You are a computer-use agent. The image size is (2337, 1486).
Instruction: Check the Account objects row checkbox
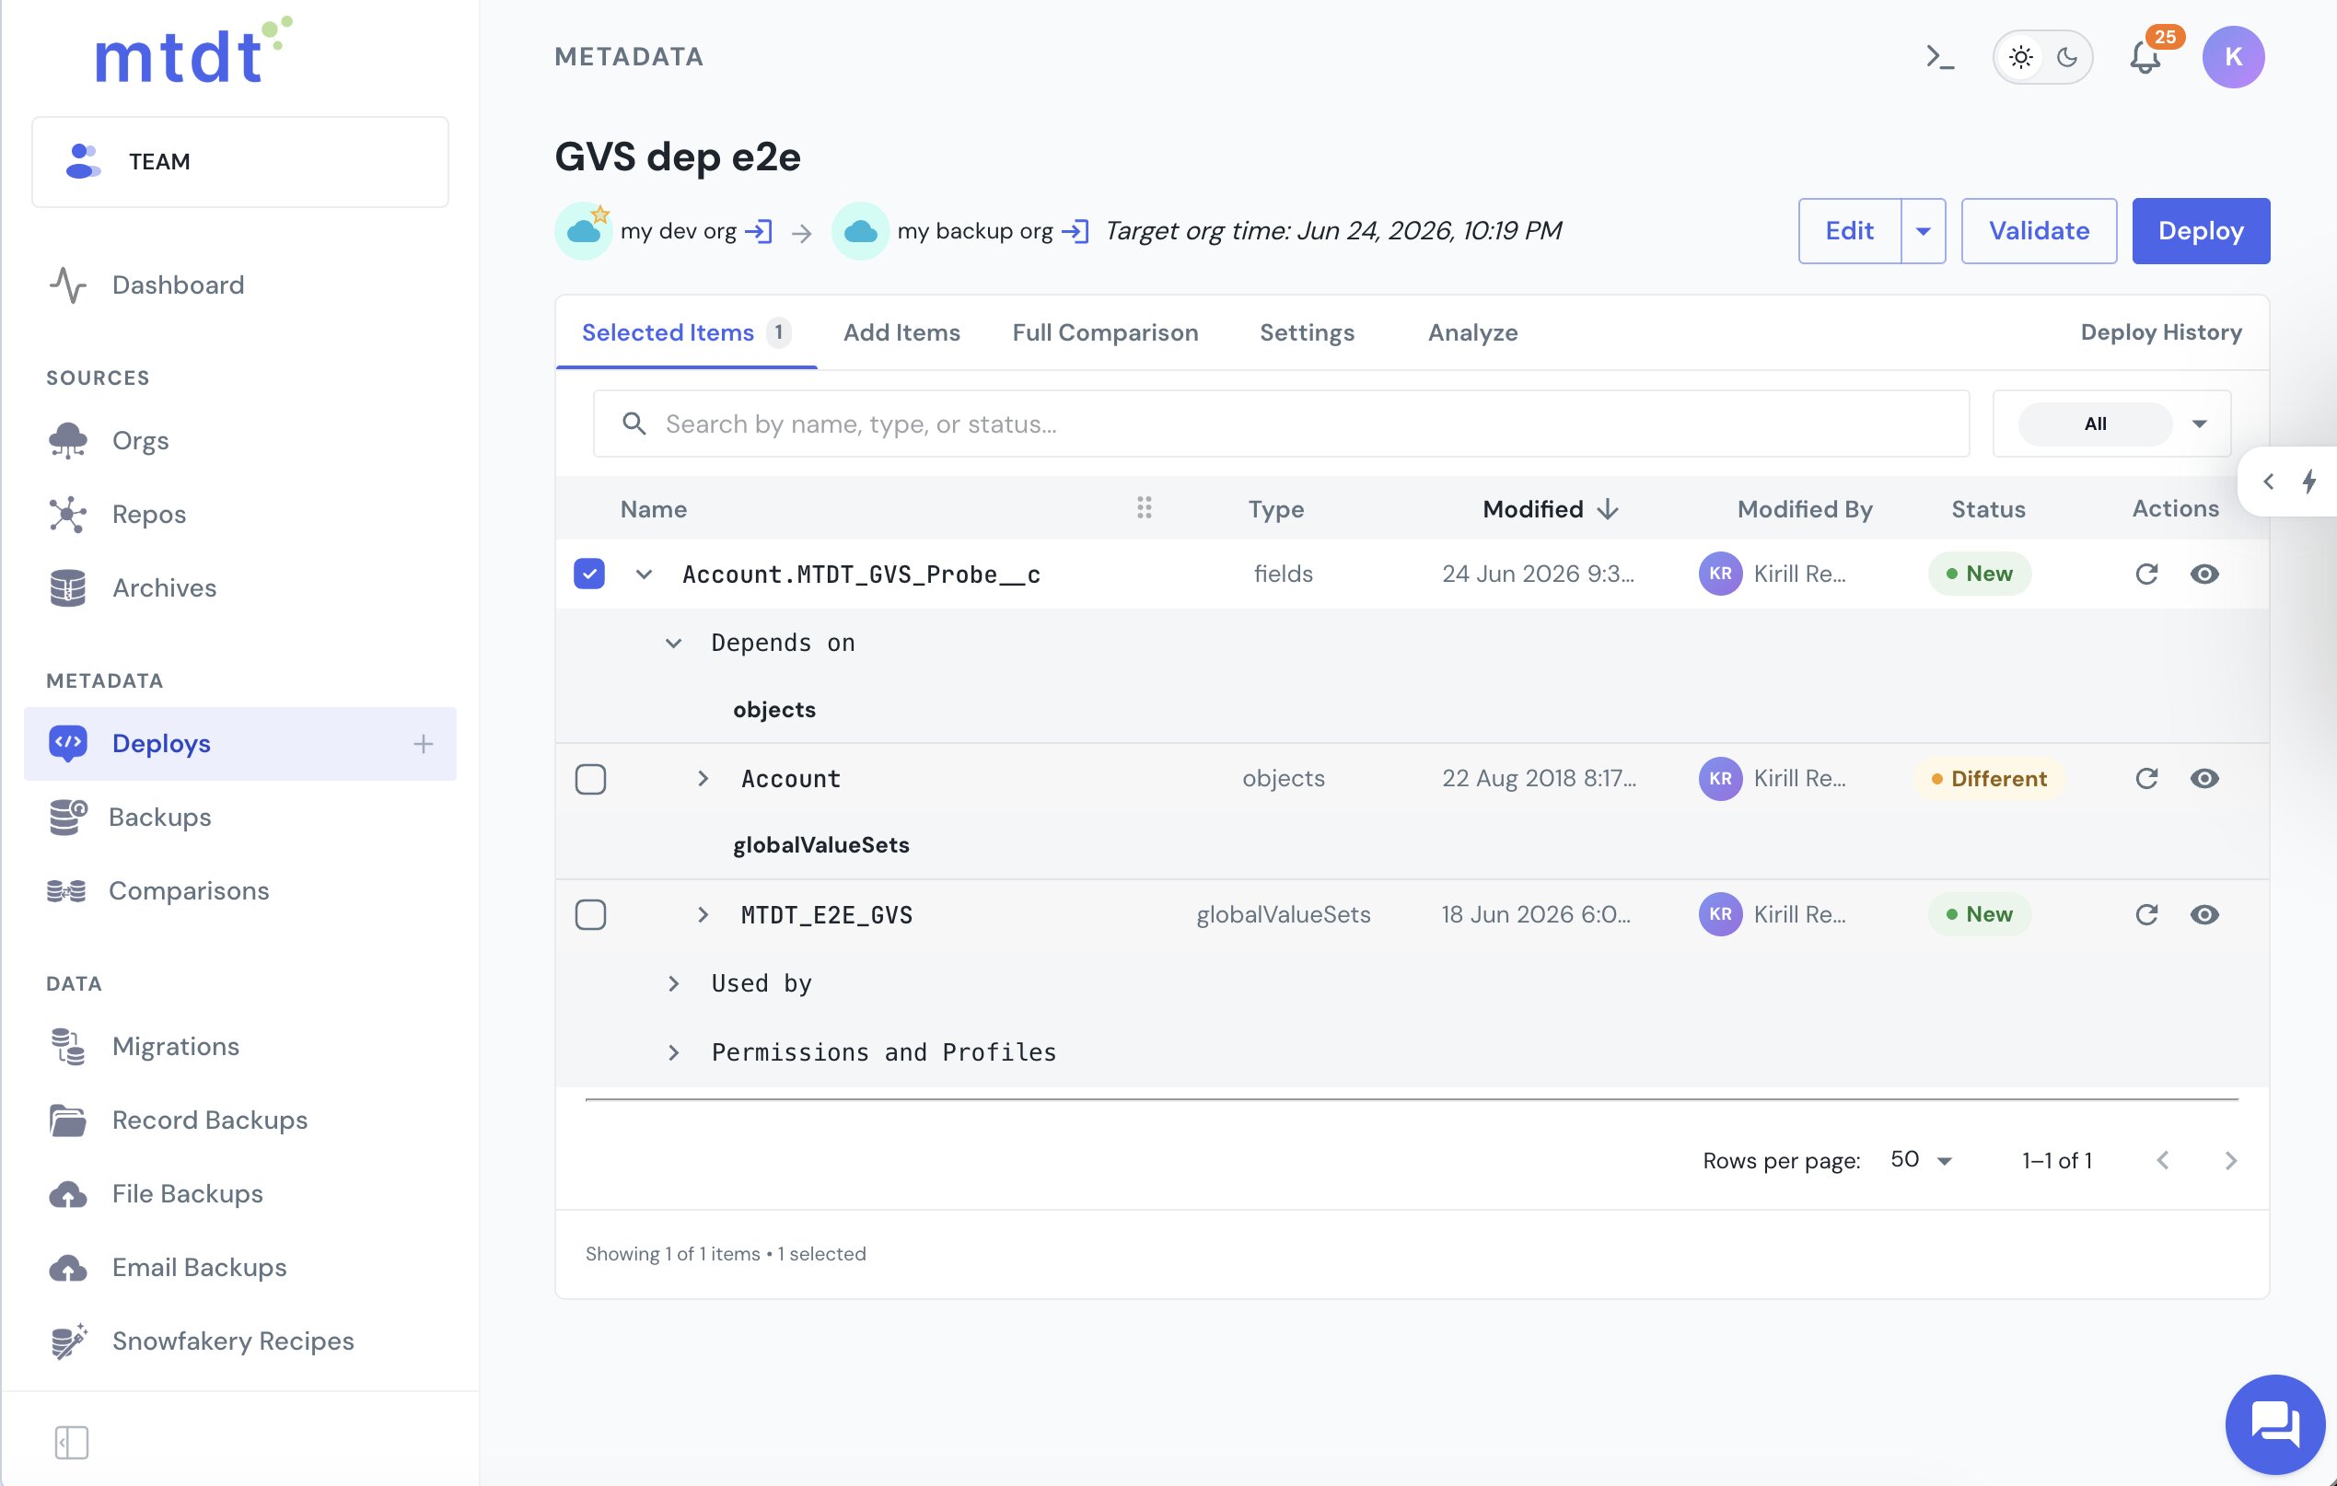click(590, 778)
